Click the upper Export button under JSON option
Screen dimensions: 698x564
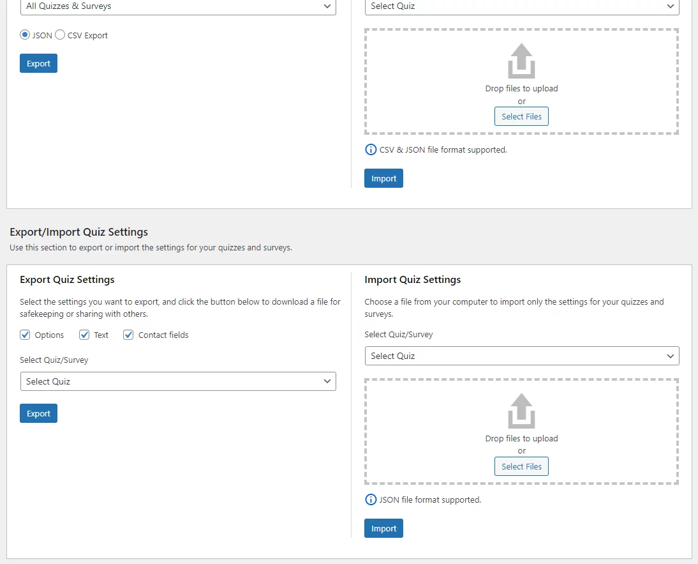click(x=38, y=63)
